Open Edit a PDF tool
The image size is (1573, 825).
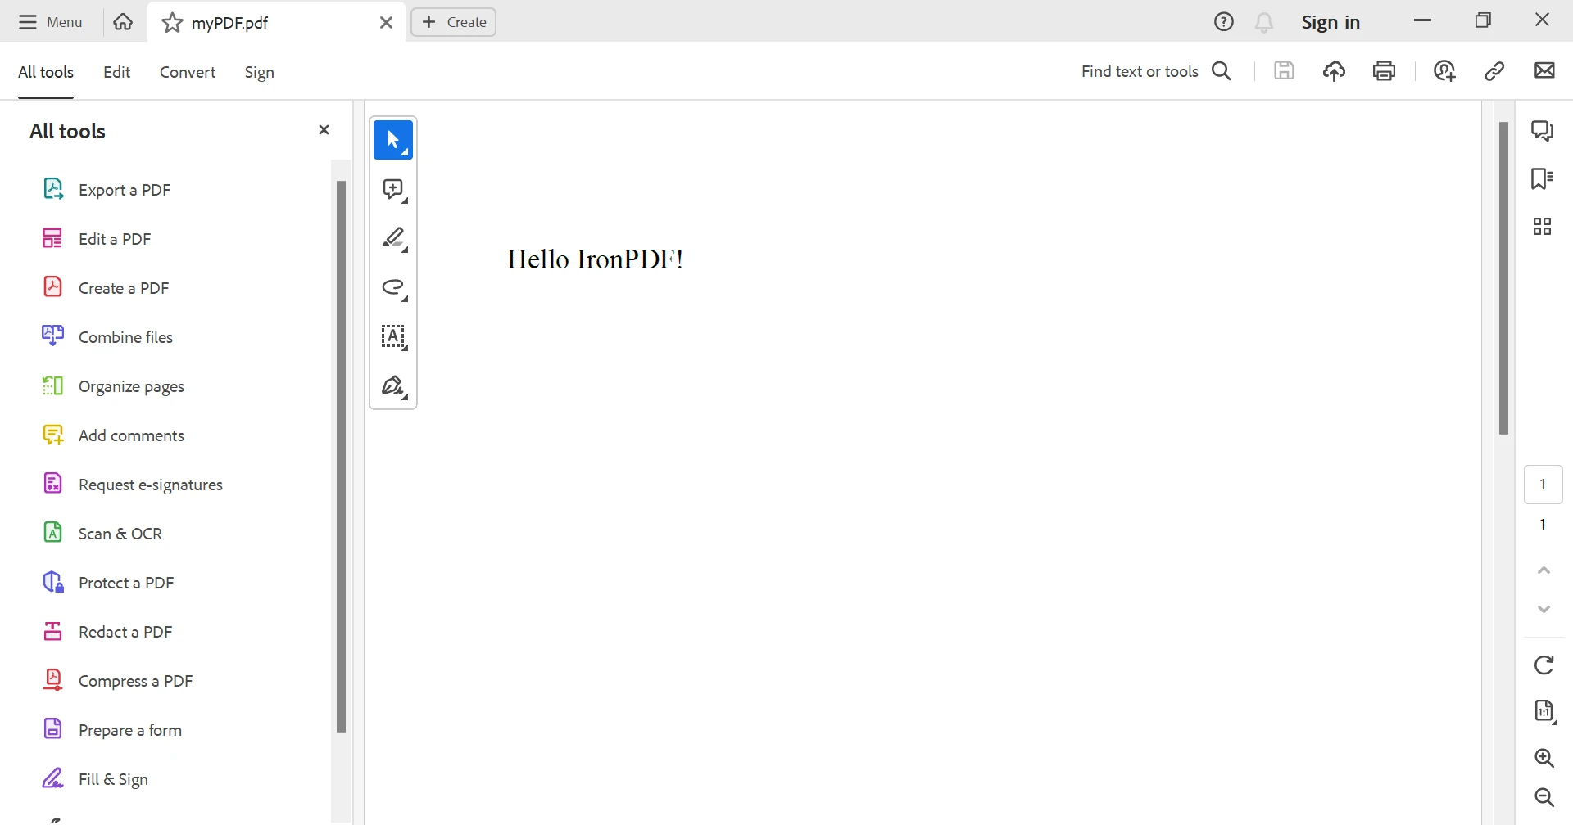click(x=97, y=239)
